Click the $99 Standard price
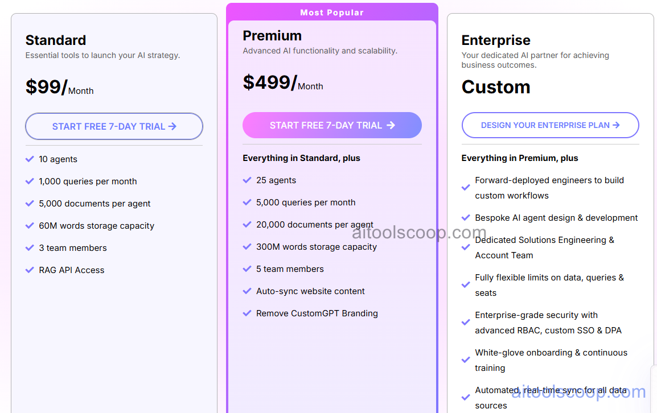Viewport: 657px width, 413px height. 44,86
